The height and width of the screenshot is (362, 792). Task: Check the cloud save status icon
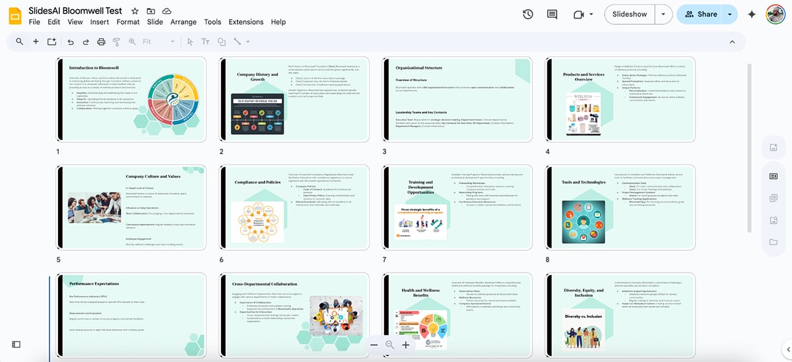click(x=167, y=11)
